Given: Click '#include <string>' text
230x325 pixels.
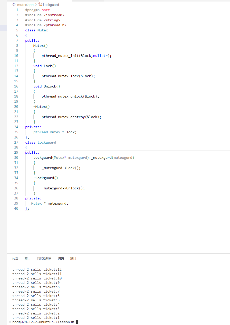Looking at the screenshot, I should point(43,20).
